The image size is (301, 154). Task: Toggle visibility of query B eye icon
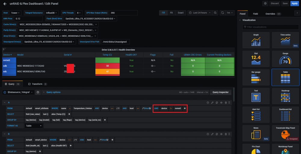click(221, 134)
